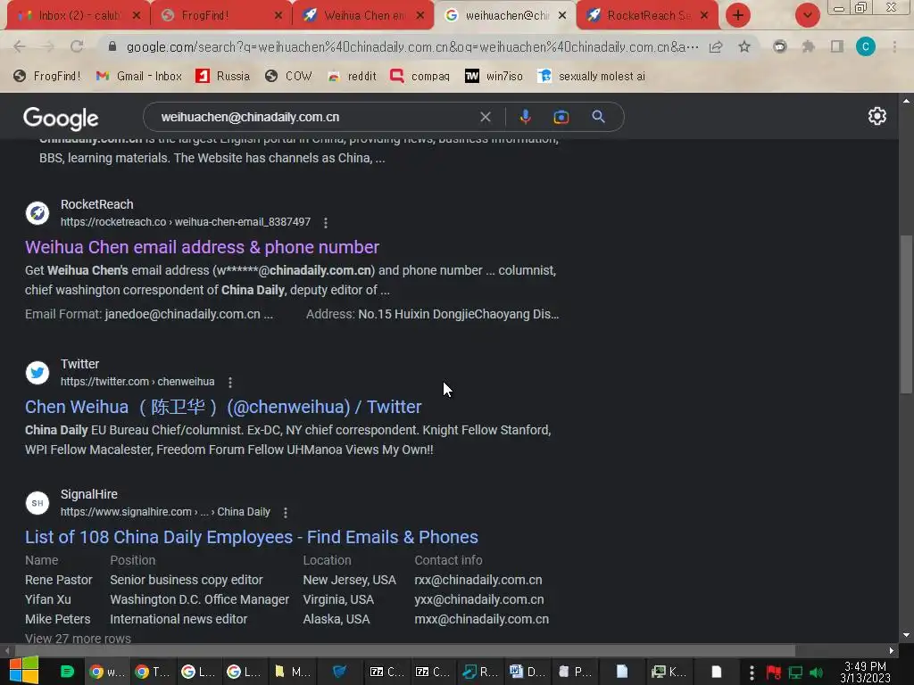Open Chen Weihua Twitter result link
The image size is (914, 685).
coord(222,407)
